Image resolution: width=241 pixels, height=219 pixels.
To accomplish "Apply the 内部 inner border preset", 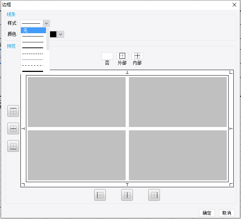I will 137,56.
